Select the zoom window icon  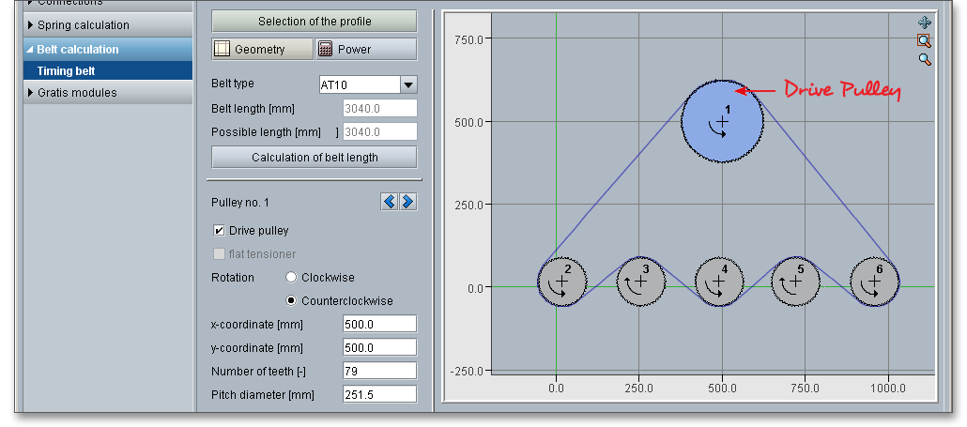pos(924,41)
